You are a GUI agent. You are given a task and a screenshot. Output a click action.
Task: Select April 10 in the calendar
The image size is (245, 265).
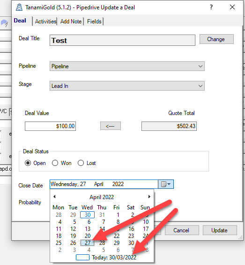pos(146,222)
